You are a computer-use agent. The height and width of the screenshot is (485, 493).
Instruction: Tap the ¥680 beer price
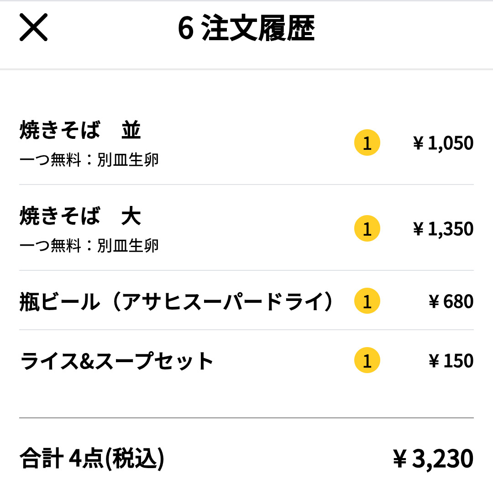coord(451,301)
